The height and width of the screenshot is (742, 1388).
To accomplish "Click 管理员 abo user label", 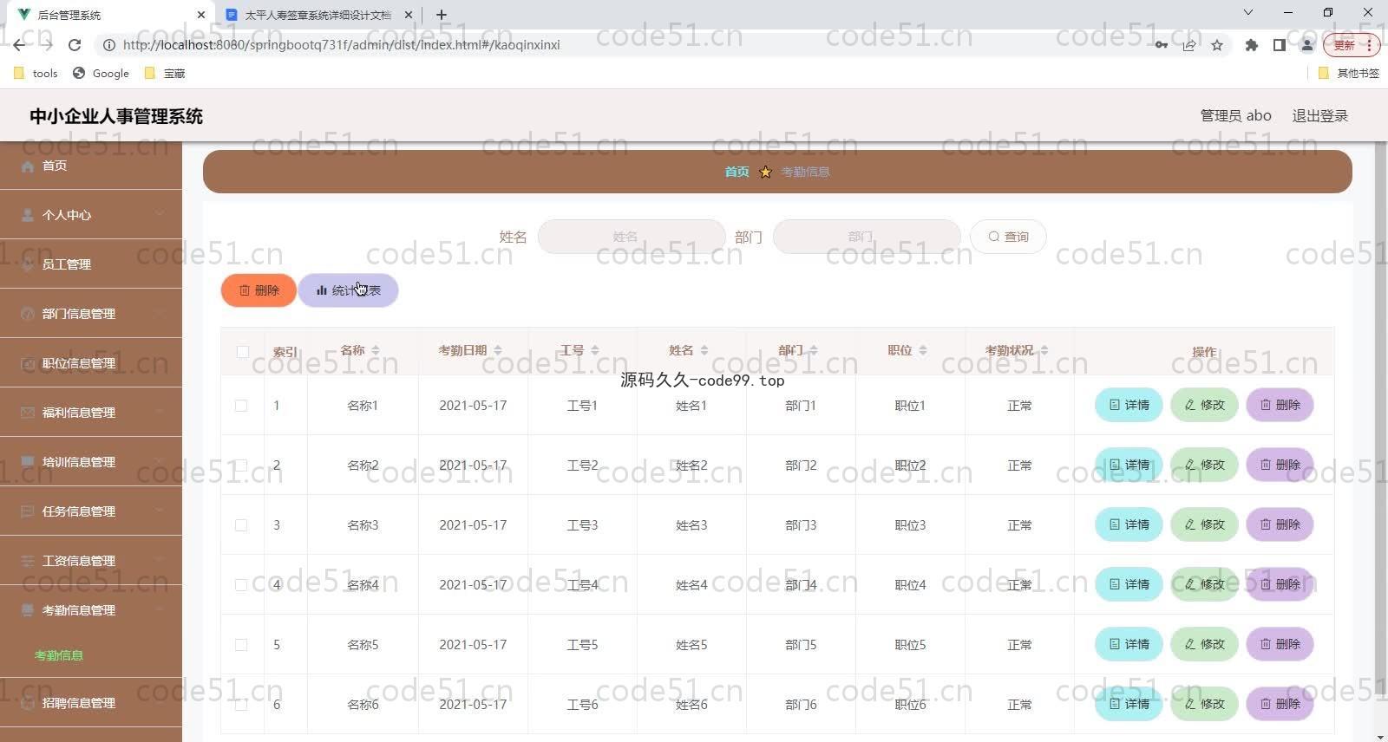I will click(1235, 116).
